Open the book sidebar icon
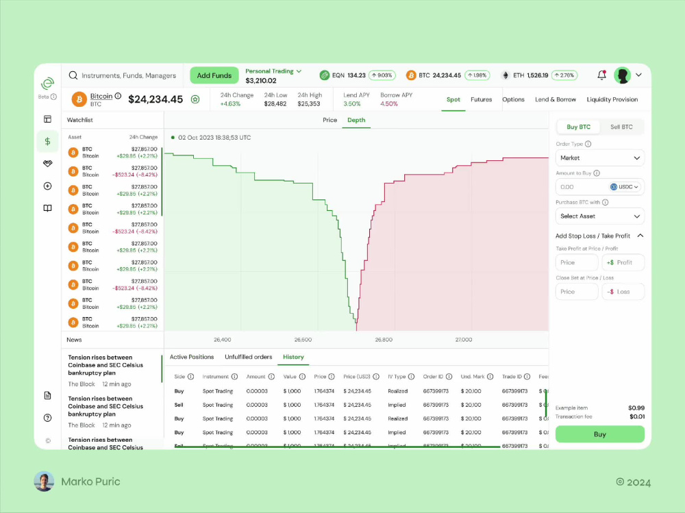The height and width of the screenshot is (513, 685). coord(48,208)
